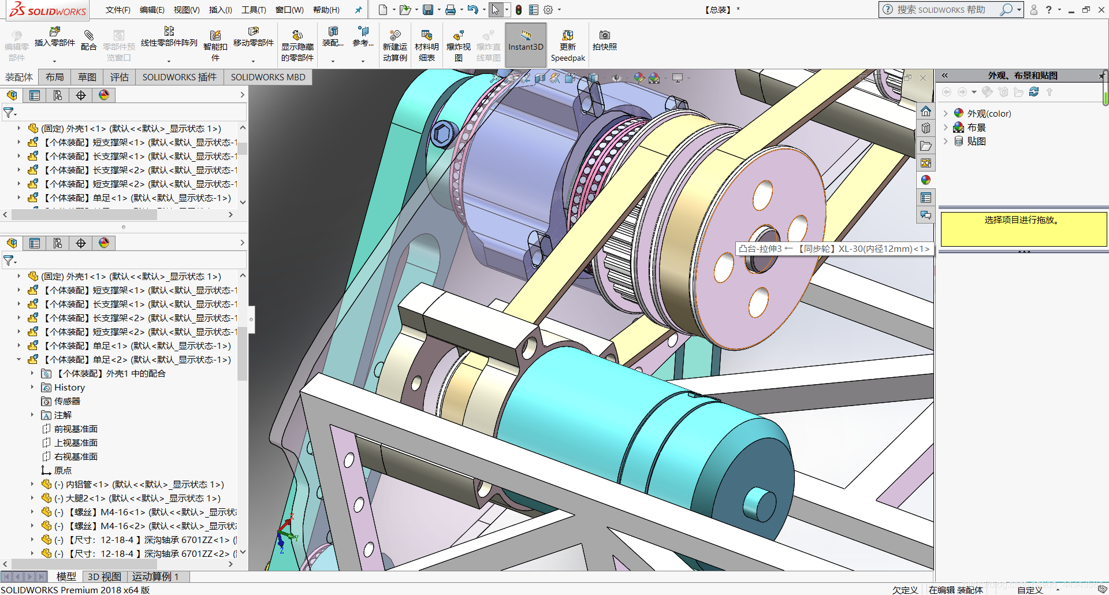Toggle the Instant3D button

coord(526,40)
